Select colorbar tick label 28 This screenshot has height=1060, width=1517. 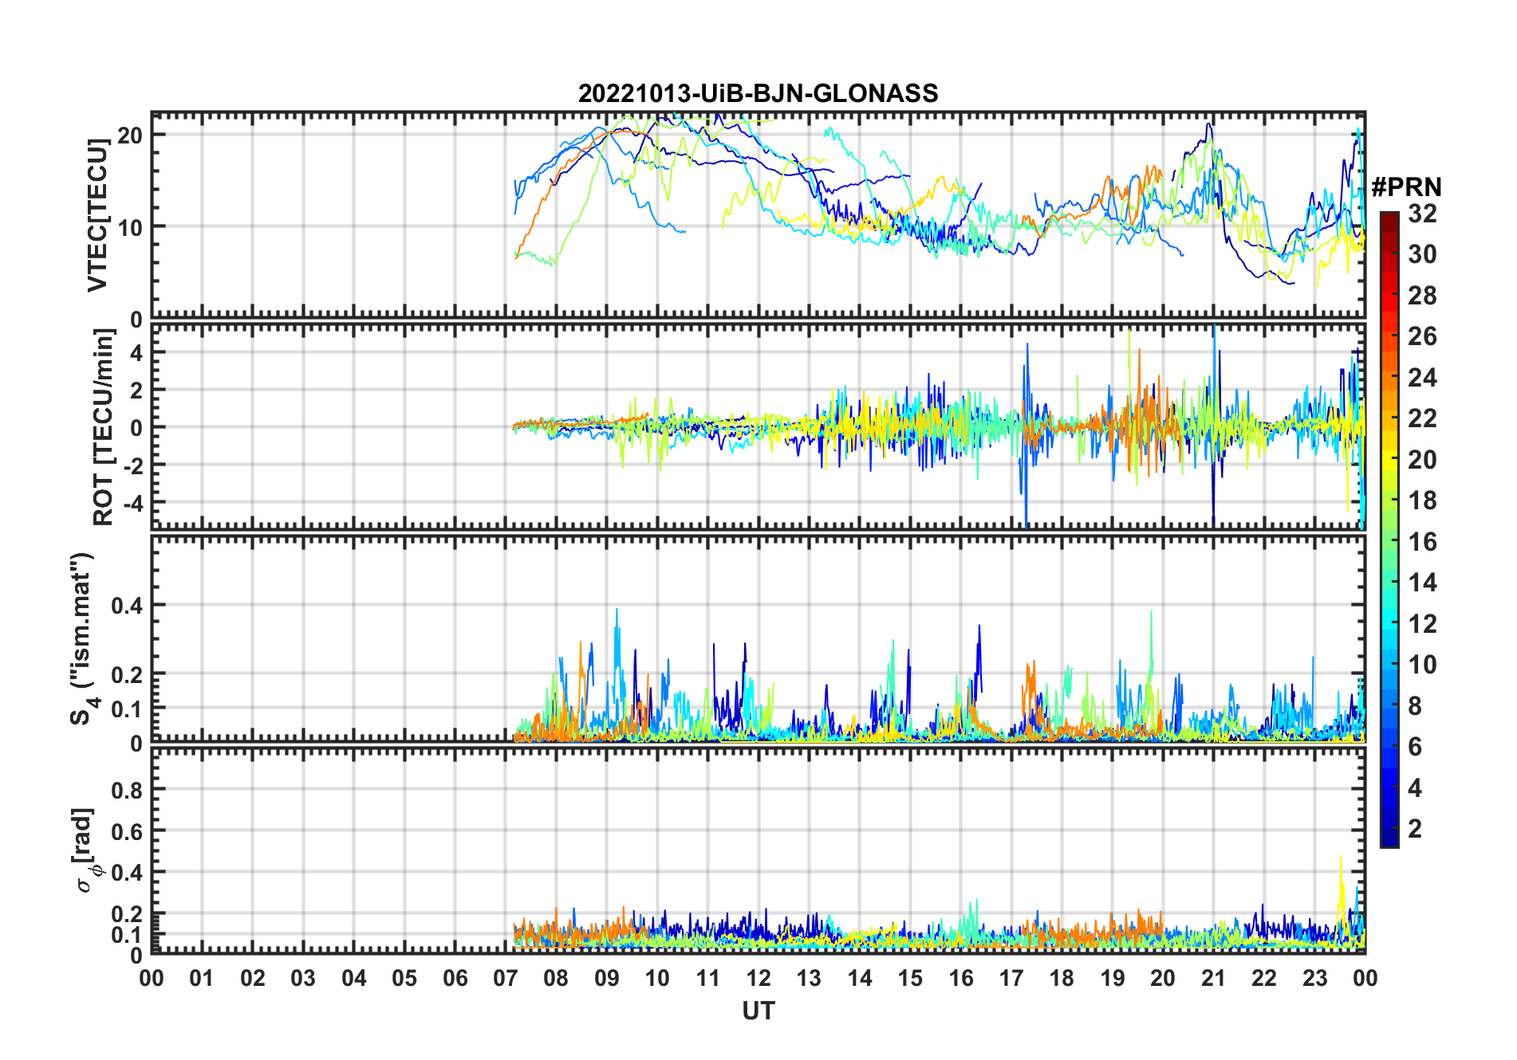click(x=1422, y=296)
